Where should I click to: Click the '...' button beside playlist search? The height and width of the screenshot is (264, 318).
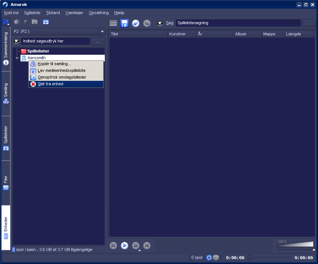[x=309, y=23]
